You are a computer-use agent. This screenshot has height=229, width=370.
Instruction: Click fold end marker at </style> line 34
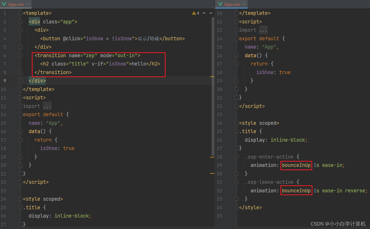click(x=237, y=207)
